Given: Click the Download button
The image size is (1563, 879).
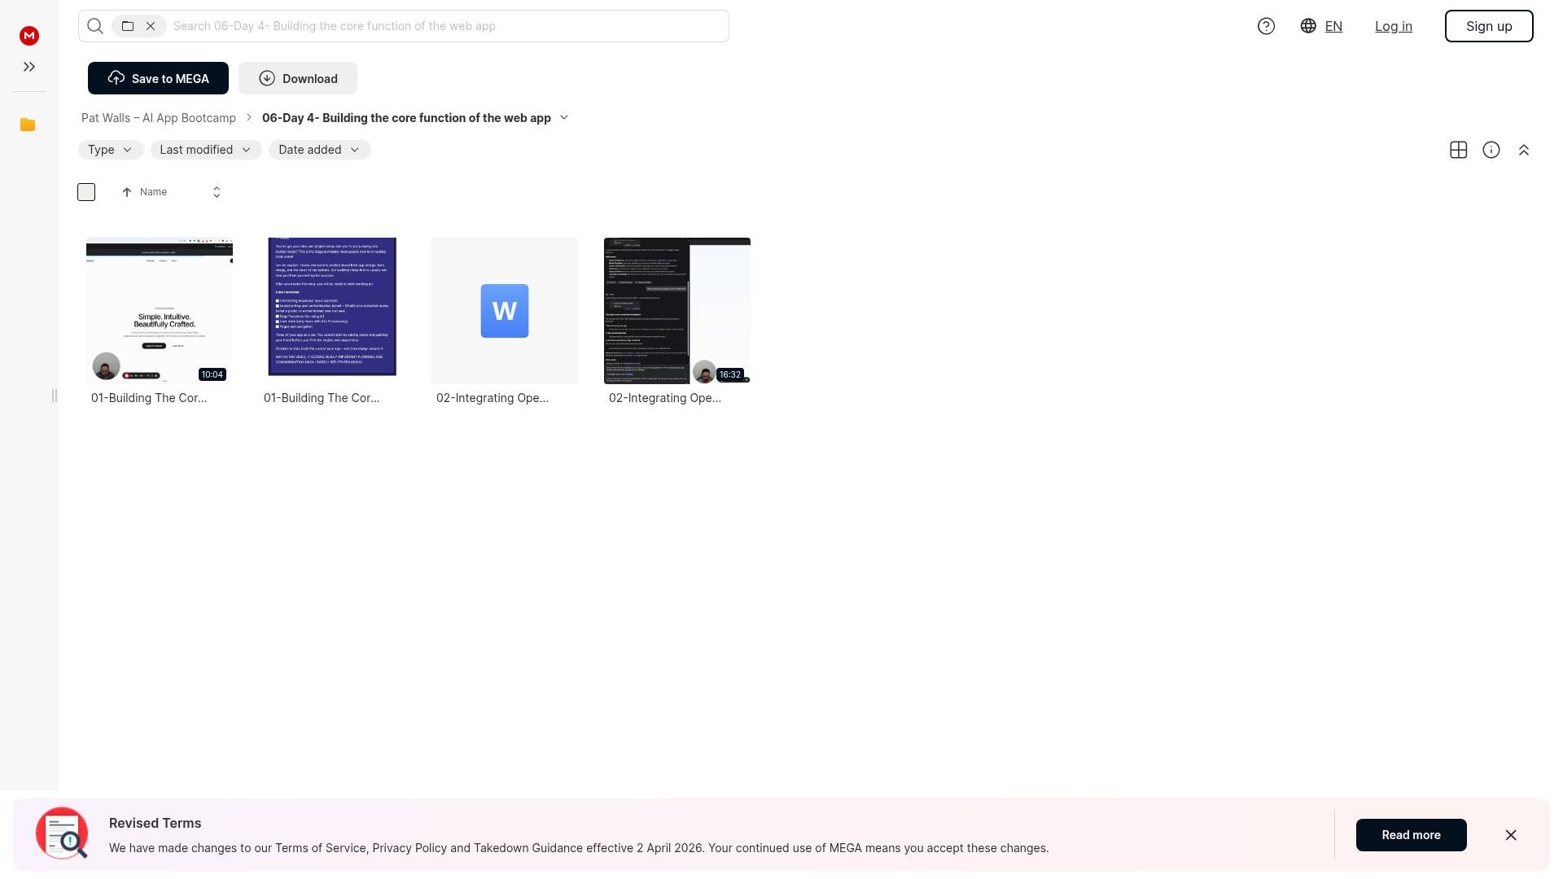Looking at the screenshot, I should point(298,78).
